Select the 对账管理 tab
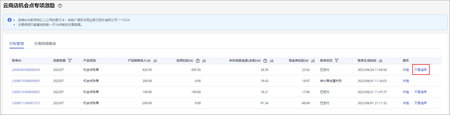450x115 pixels. click(x=17, y=44)
